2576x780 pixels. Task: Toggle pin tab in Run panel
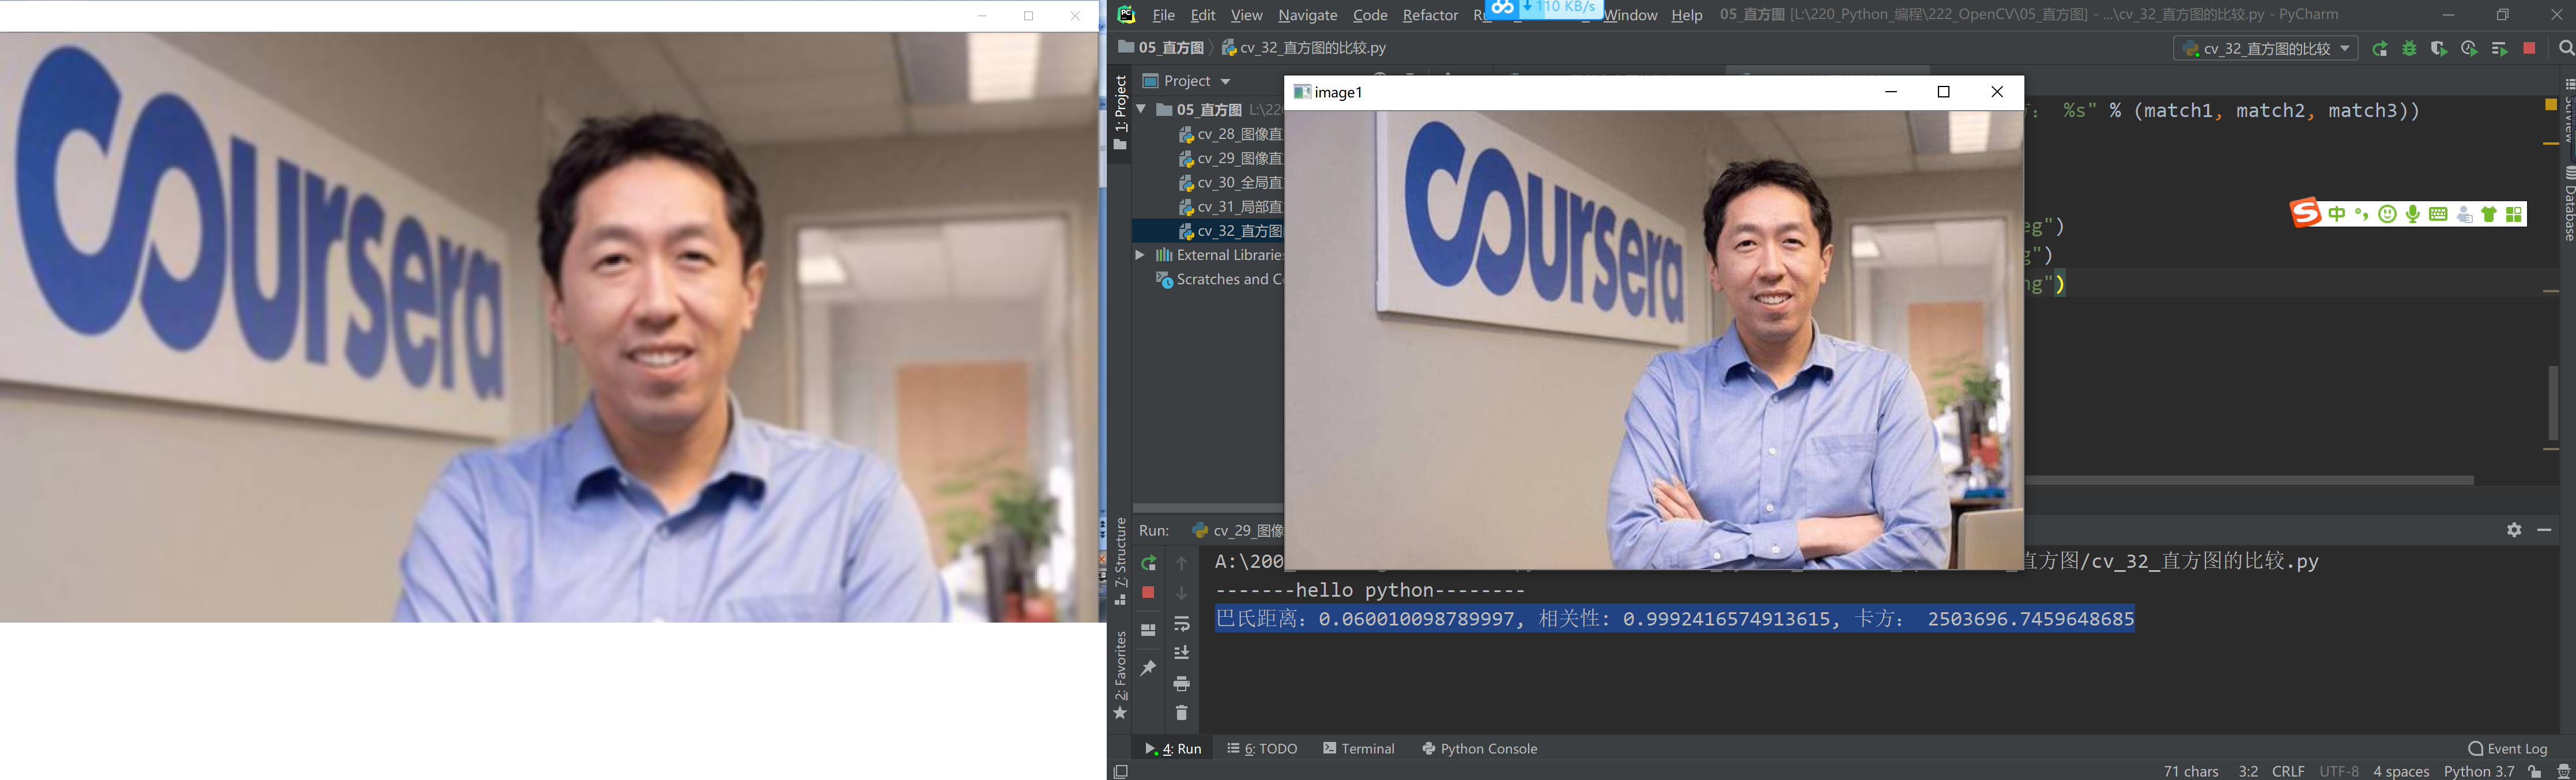[1148, 668]
